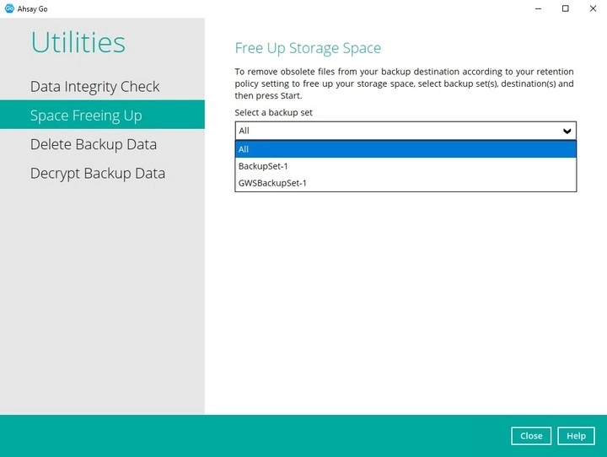This screenshot has height=457, width=607.
Task: Close the Ahsay Go window
Action: 593,8
